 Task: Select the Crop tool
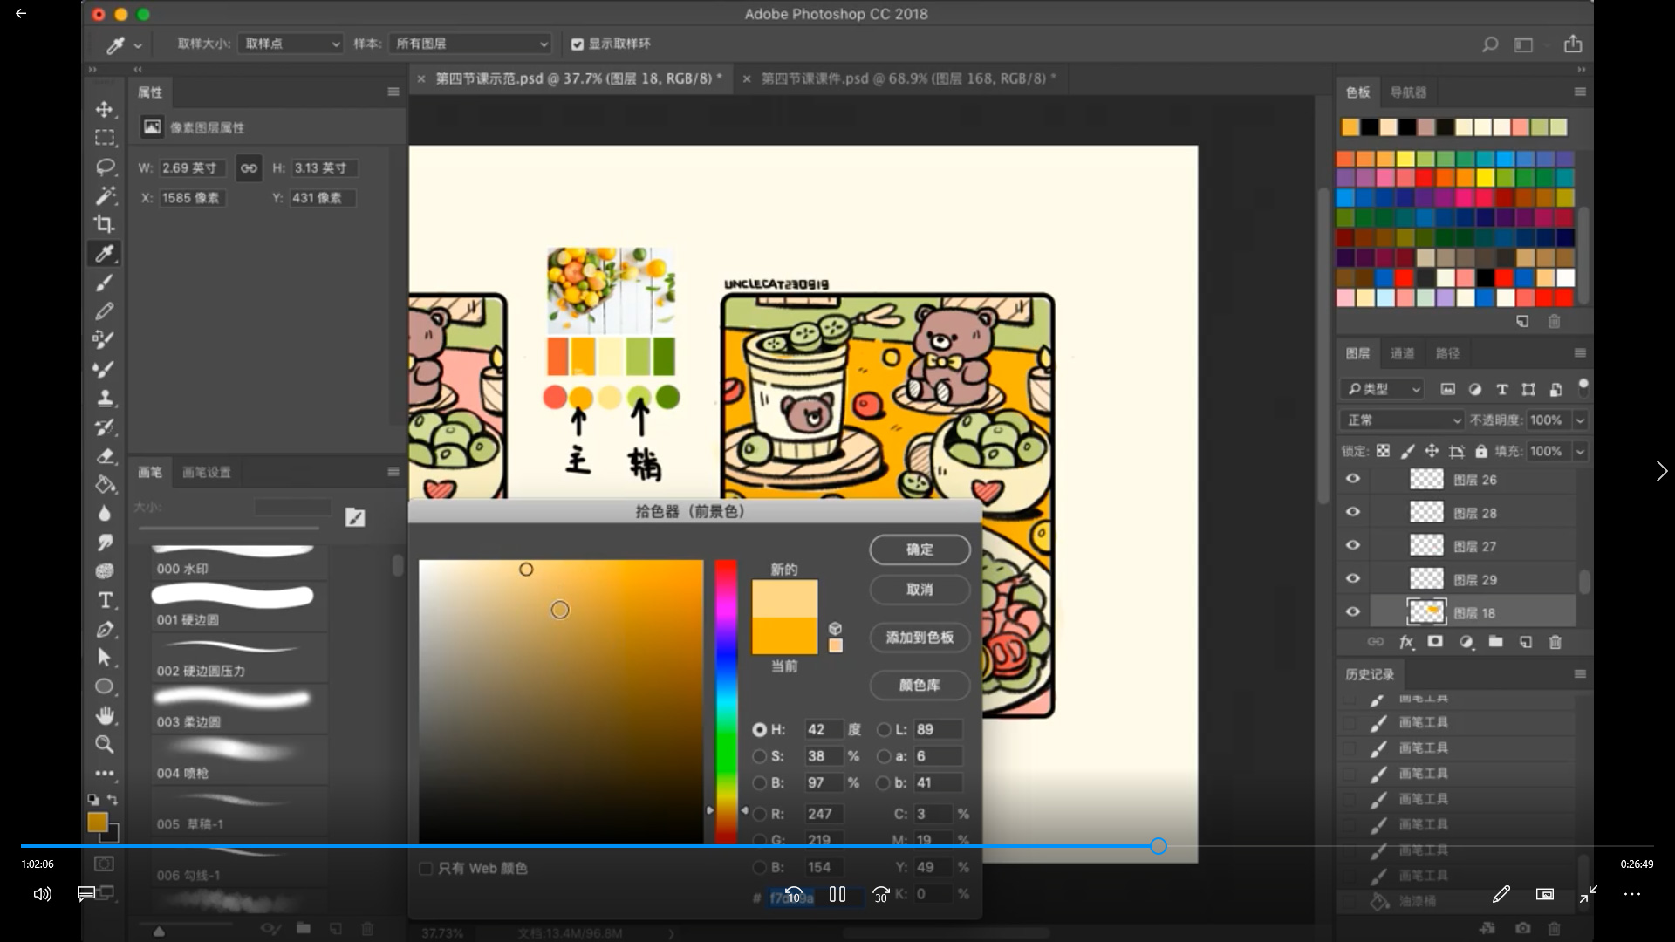point(105,224)
